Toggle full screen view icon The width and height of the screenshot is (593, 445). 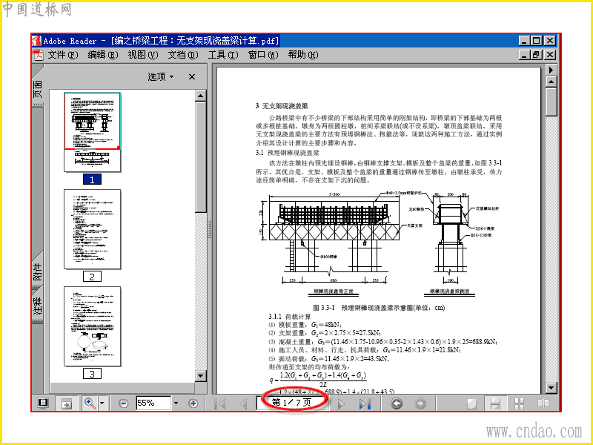[43, 403]
